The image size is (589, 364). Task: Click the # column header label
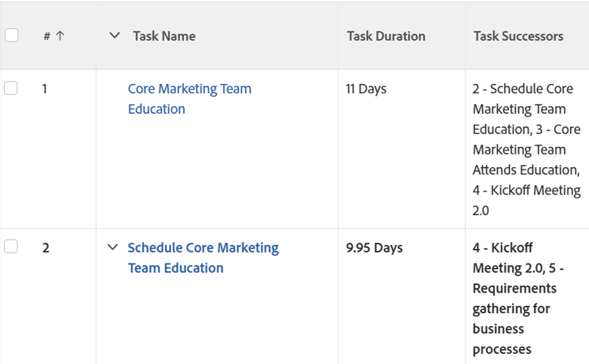tap(47, 36)
